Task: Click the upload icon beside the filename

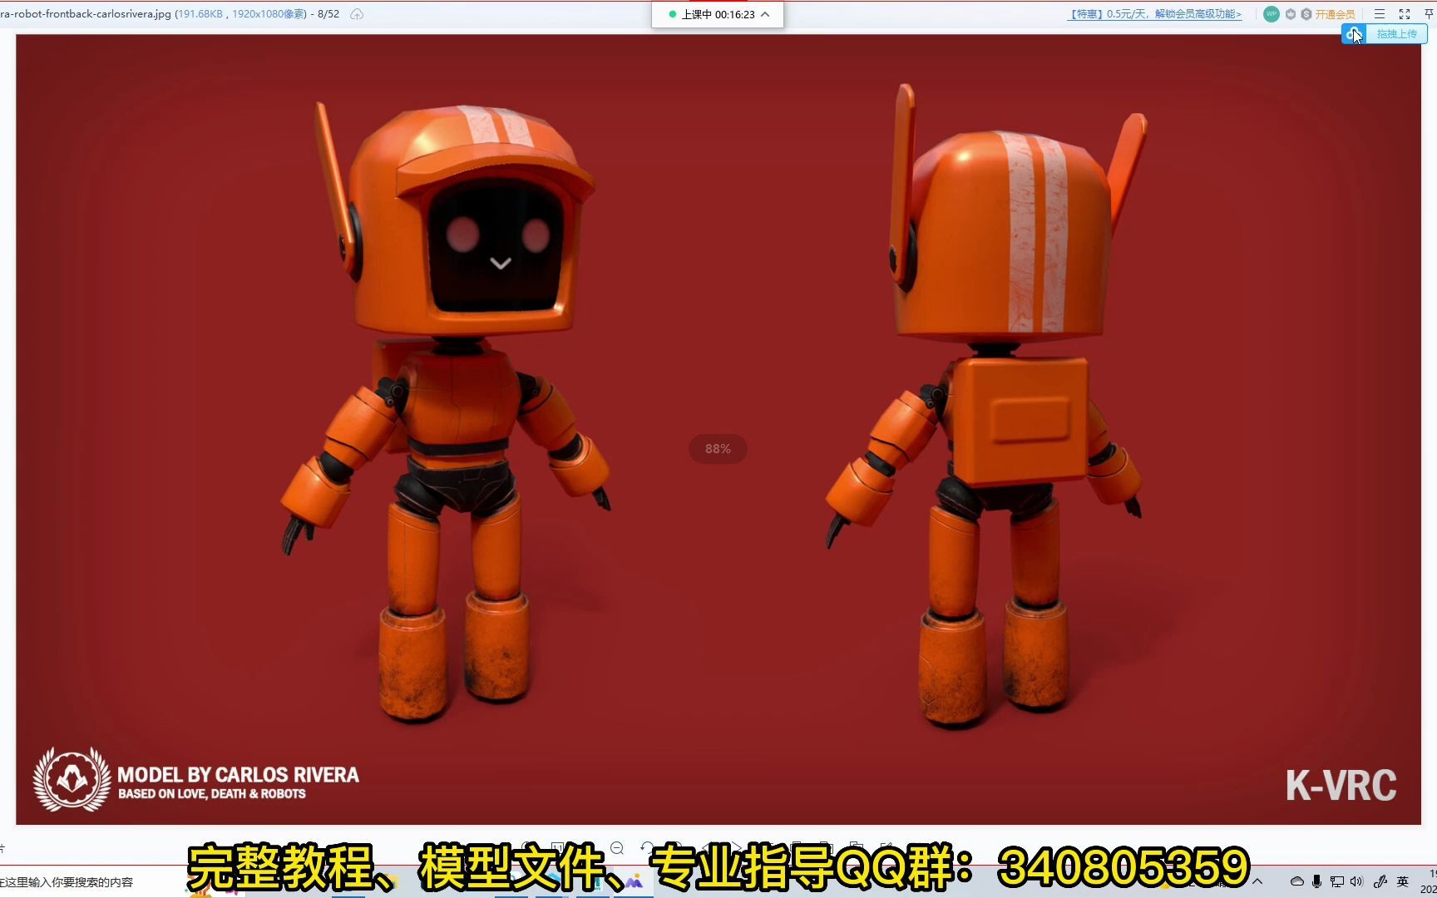Action: (356, 13)
